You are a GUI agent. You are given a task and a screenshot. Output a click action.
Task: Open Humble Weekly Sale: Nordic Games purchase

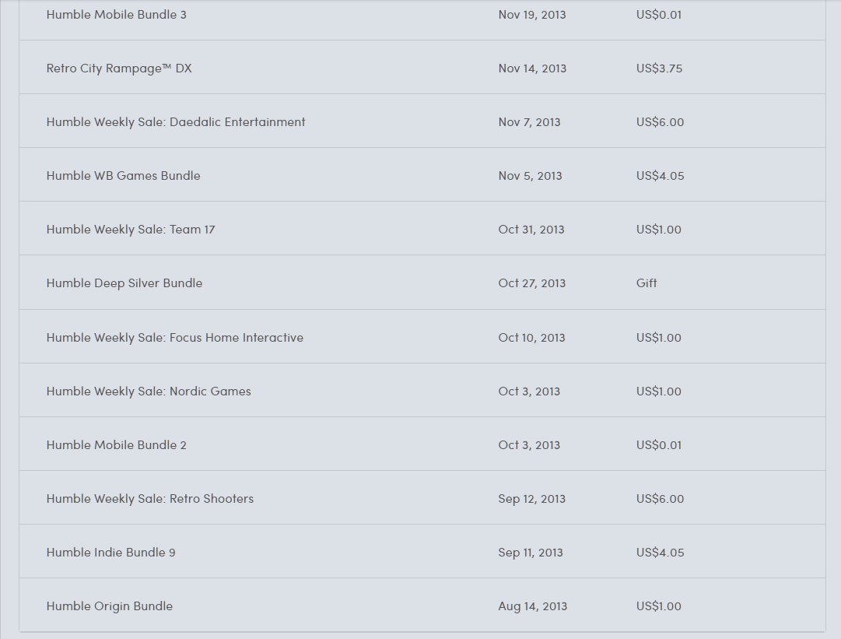coord(149,391)
